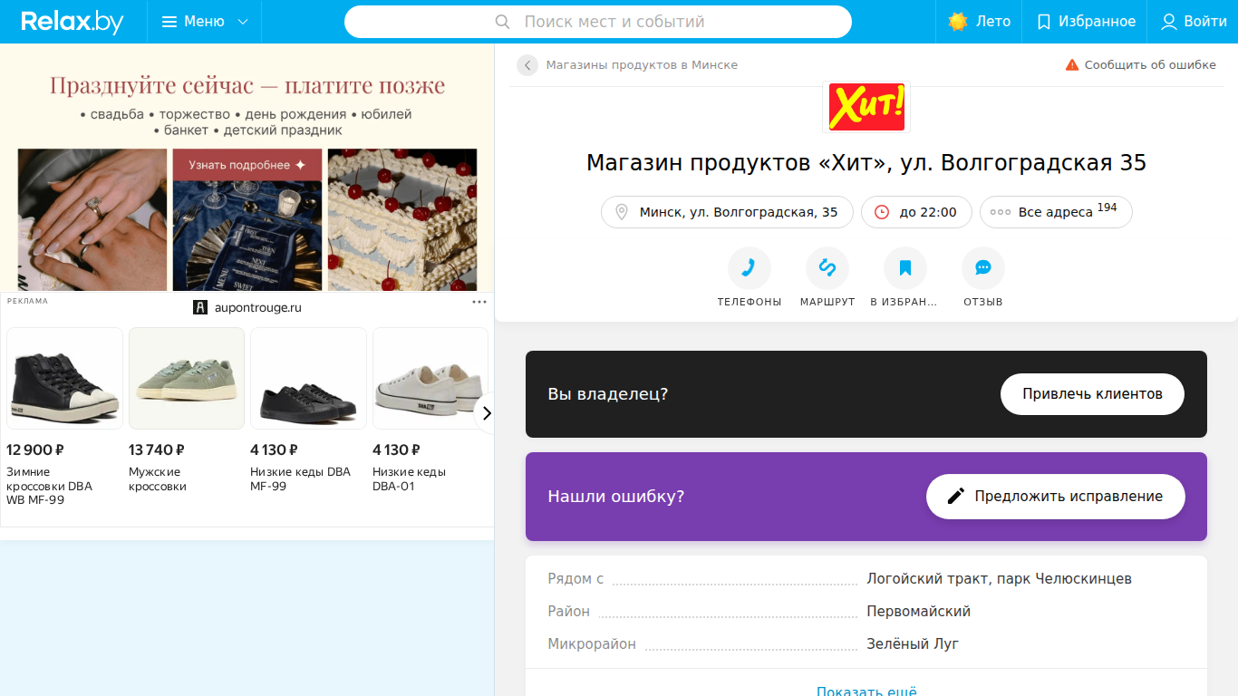1238x696 pixels.
Task: Click price '12 900 ₽'
Action: coord(35,449)
